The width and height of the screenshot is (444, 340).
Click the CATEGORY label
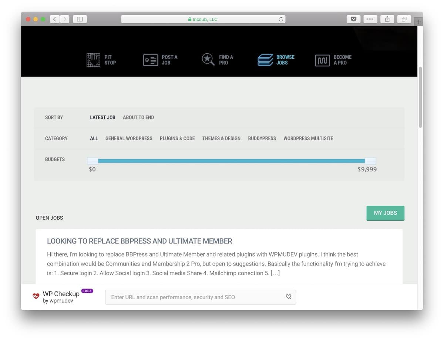click(x=56, y=139)
